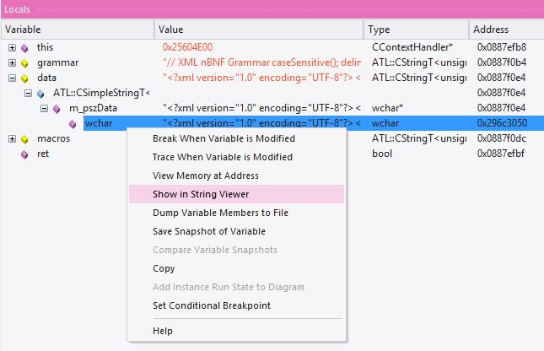Click the yellow diamond icon beside 'data'
This screenshot has height=351, width=544.
pos(24,78)
